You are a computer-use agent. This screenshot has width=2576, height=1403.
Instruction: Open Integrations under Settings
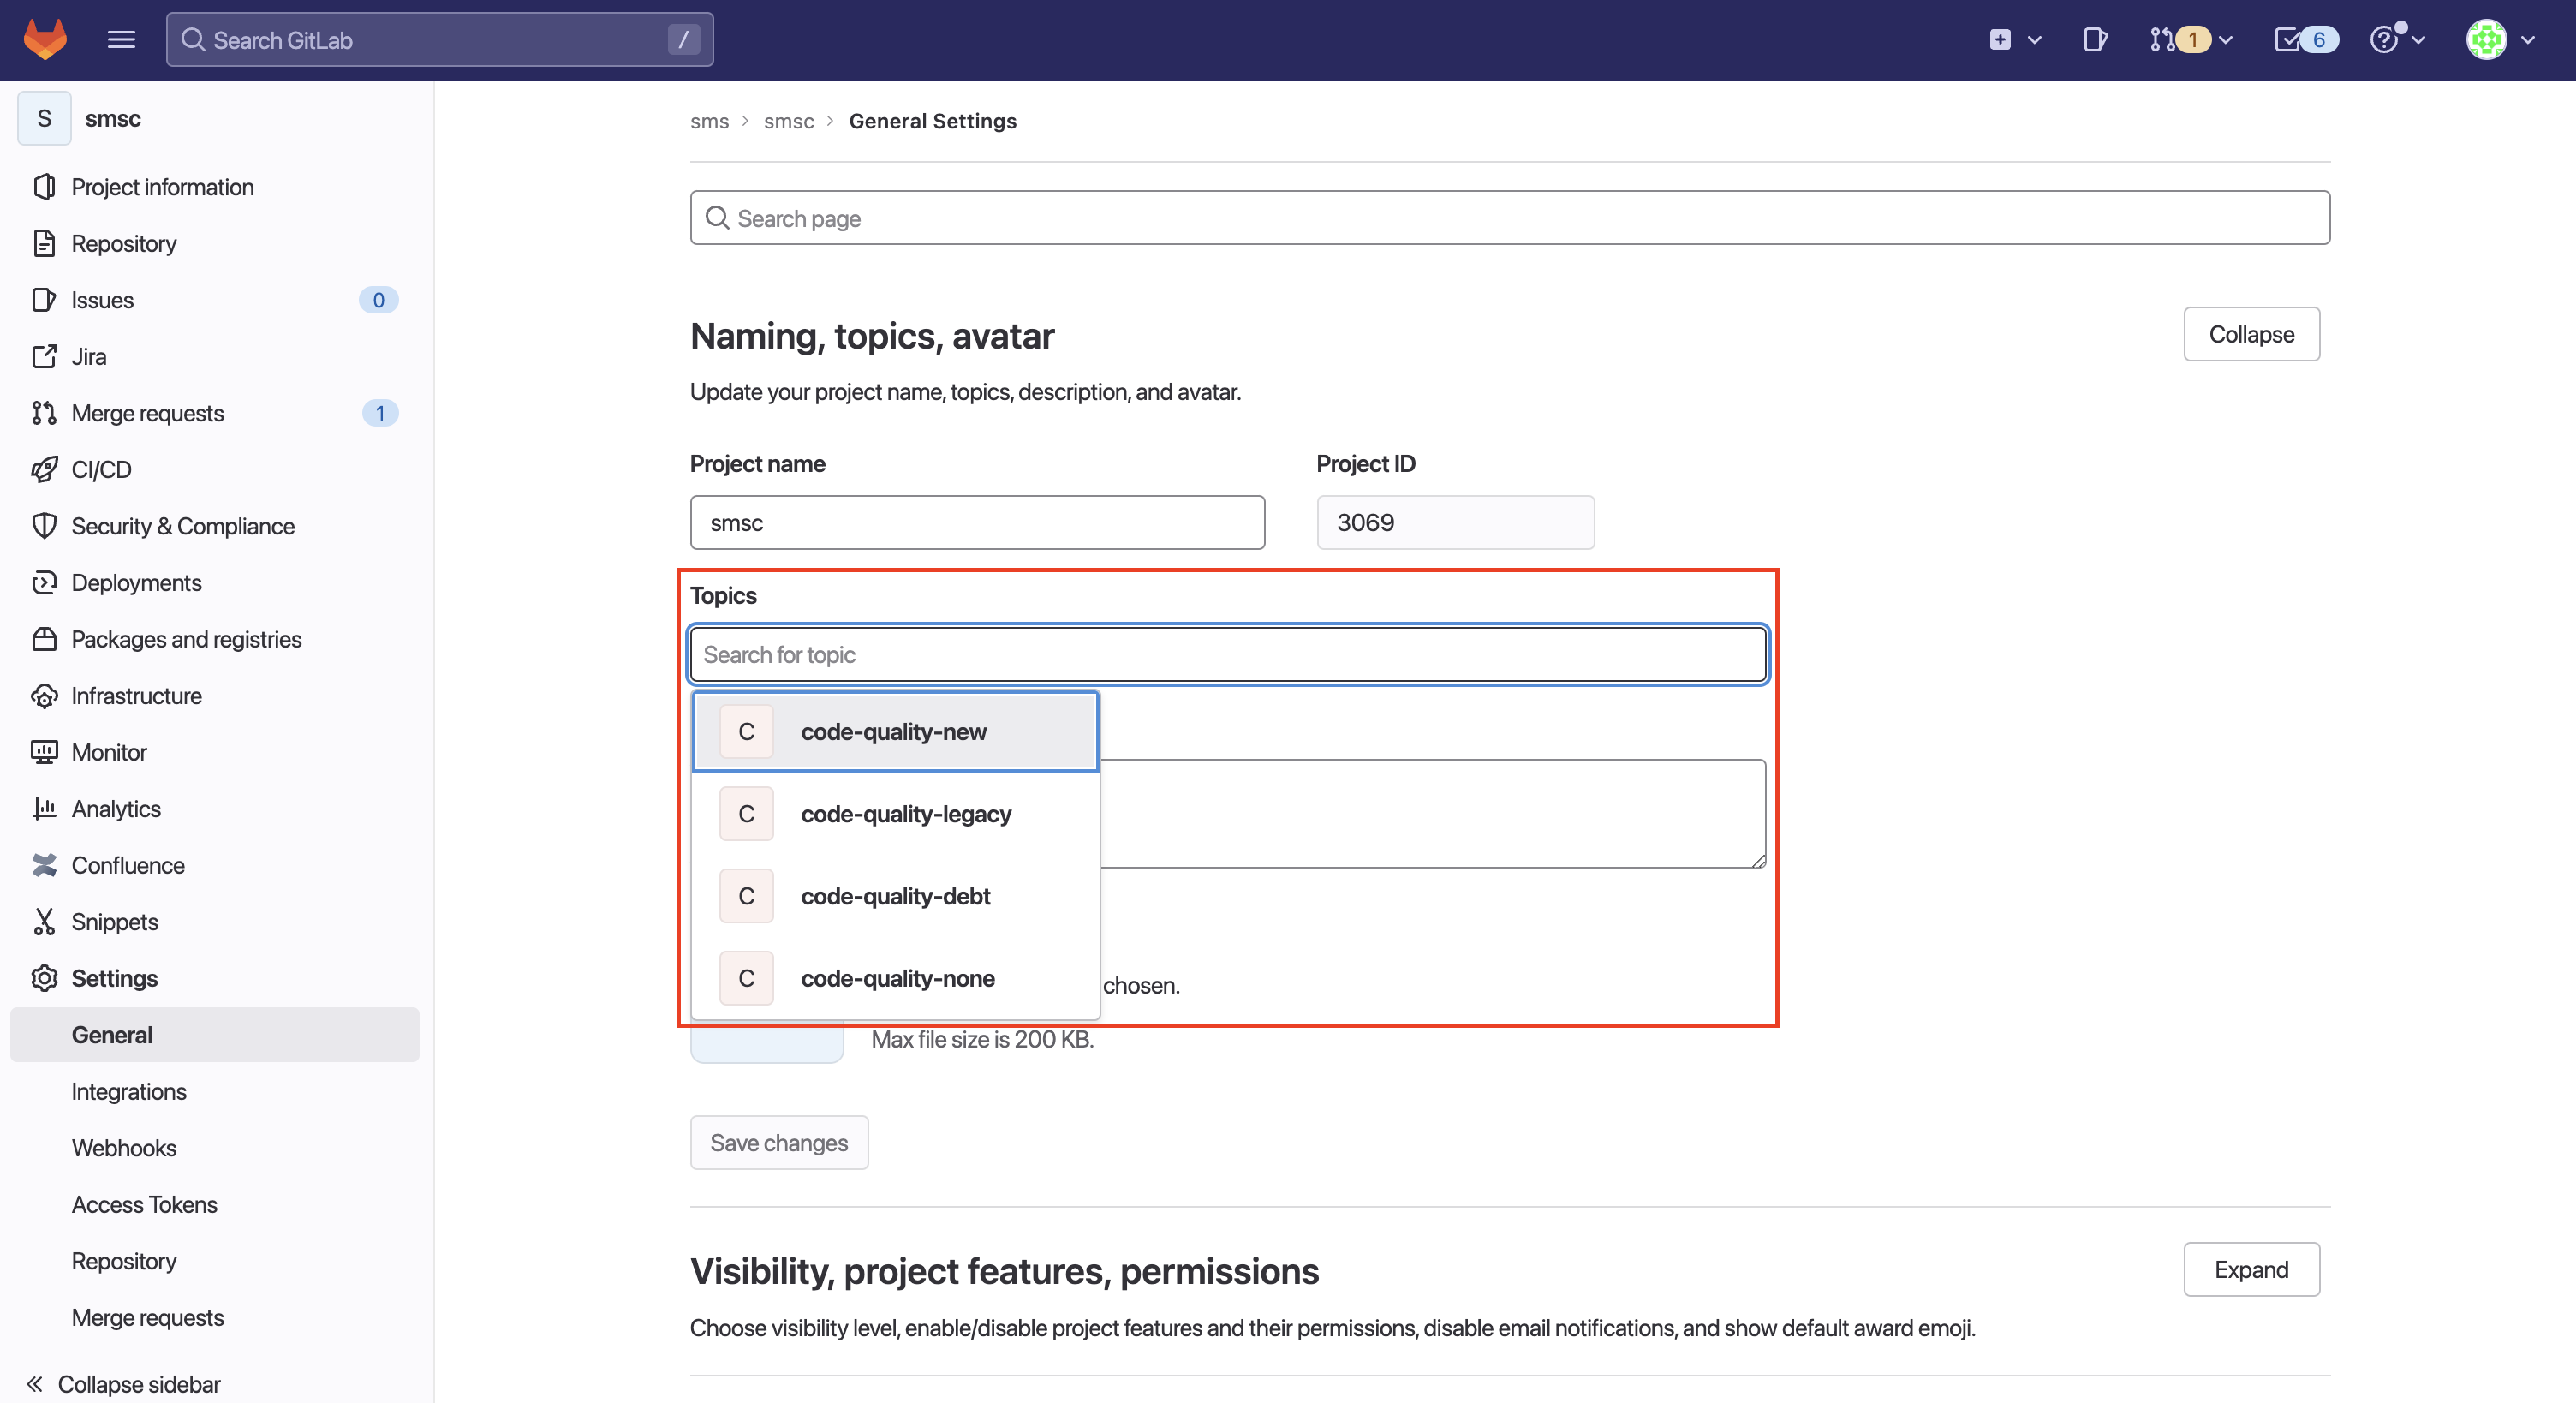tap(129, 1091)
